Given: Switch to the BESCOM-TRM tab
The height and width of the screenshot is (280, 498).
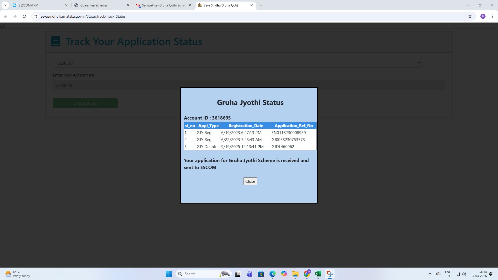Looking at the screenshot, I should [x=39, y=5].
